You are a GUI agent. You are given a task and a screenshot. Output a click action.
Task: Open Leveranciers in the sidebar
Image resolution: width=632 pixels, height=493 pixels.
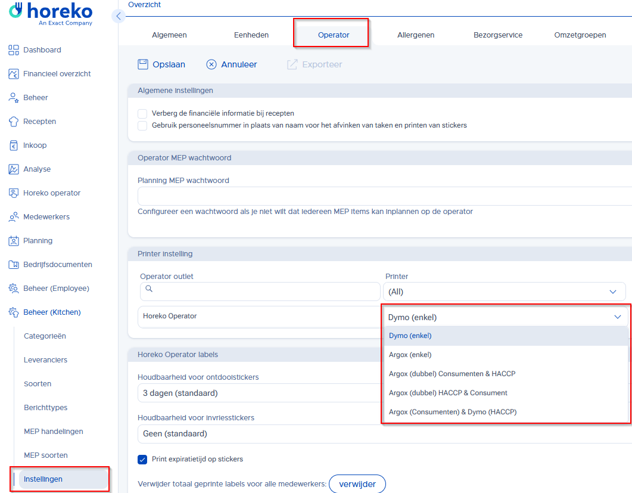coord(45,360)
